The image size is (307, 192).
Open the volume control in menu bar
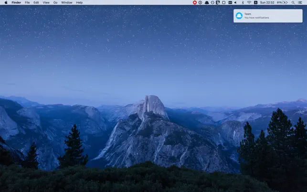pyautogui.click(x=235, y=2)
